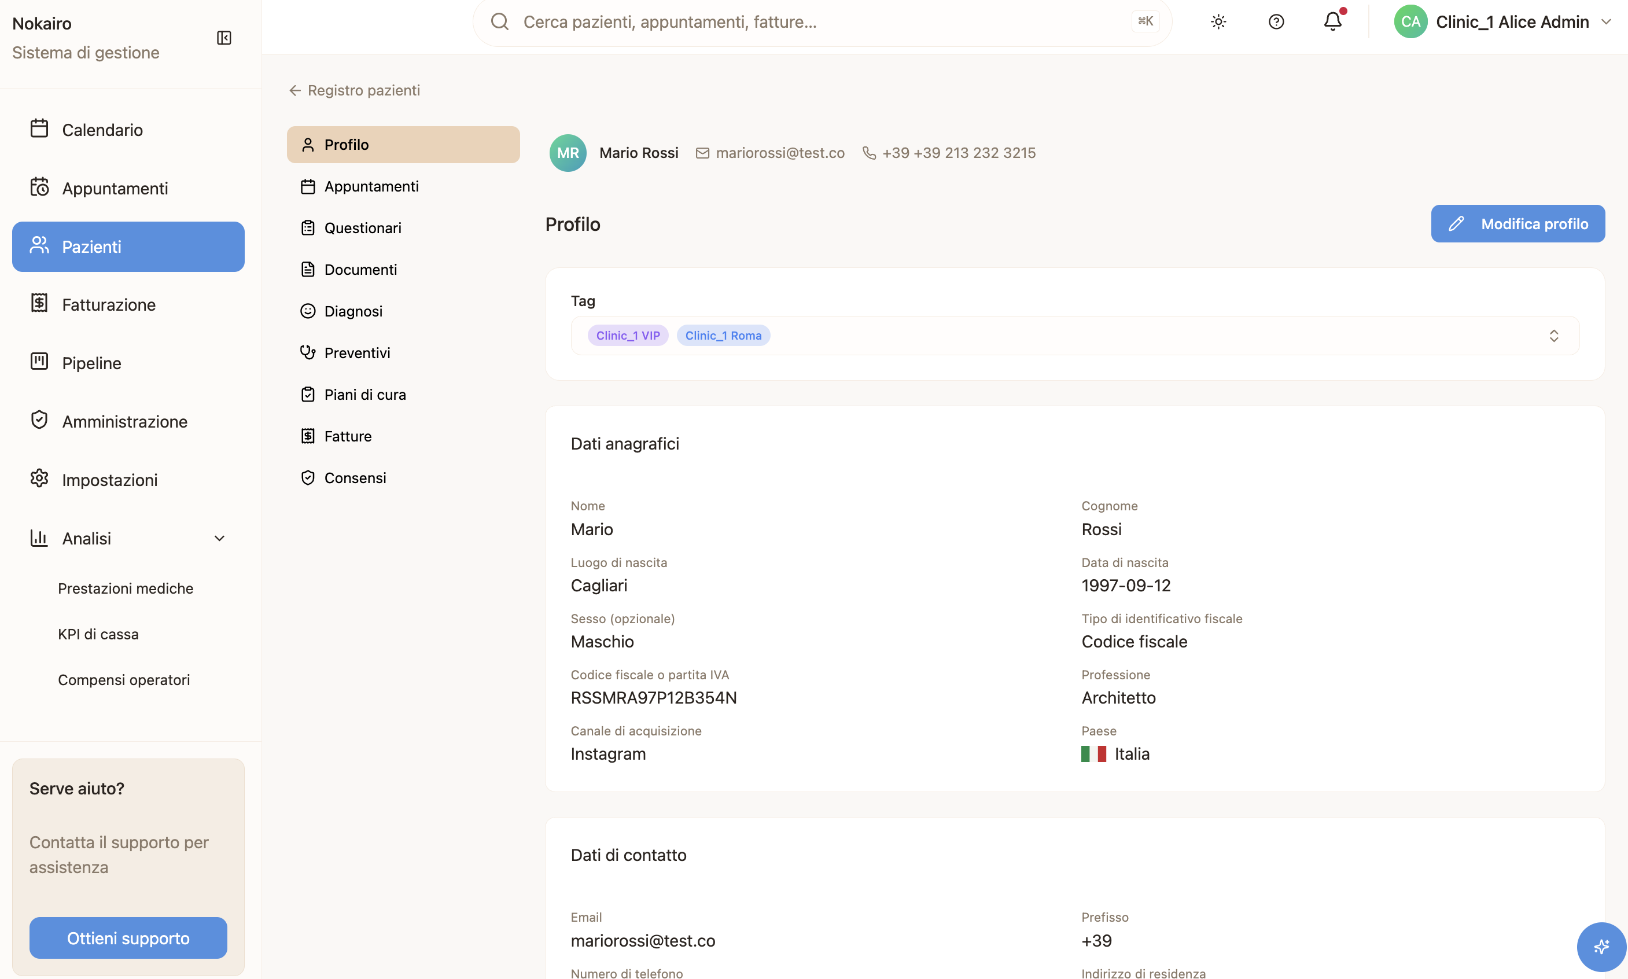Image resolution: width=1628 pixels, height=979 pixels.
Task: Click the Piani di cura clipboard icon
Action: point(307,395)
